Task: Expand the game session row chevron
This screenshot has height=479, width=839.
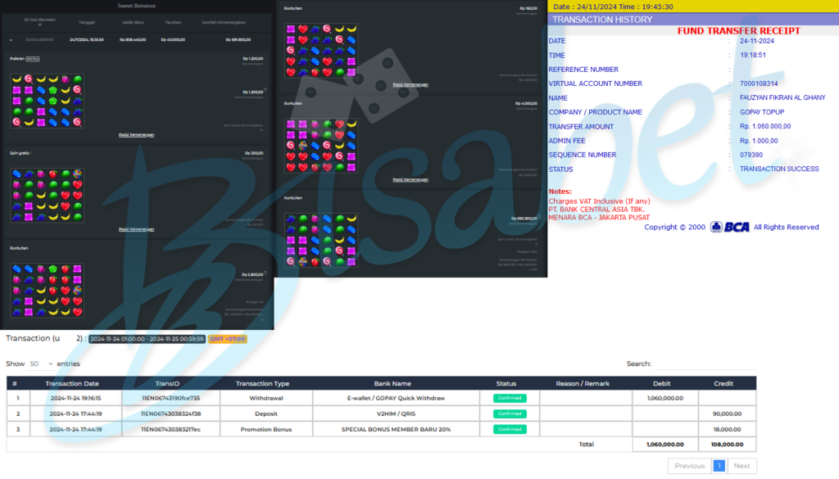Action: point(11,40)
